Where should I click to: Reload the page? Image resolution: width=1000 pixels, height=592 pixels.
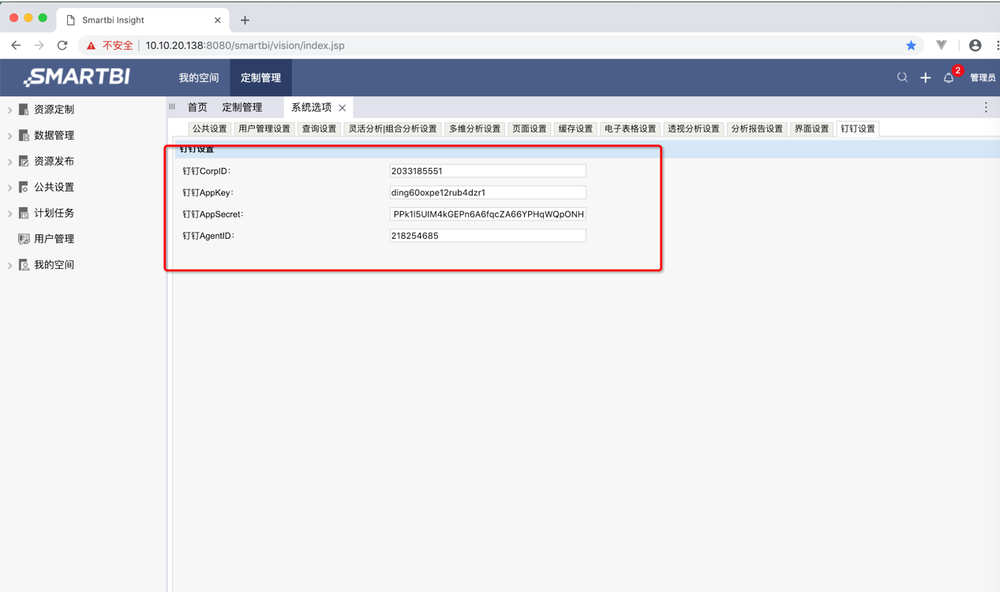point(62,46)
